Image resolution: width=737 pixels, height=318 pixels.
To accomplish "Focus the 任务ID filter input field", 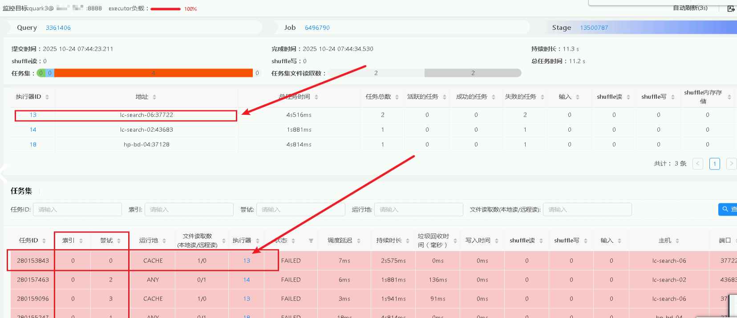I will [x=77, y=209].
